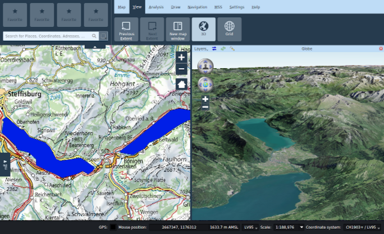Zoom in on the 2D map
The image size is (384, 234).
(x=181, y=58)
